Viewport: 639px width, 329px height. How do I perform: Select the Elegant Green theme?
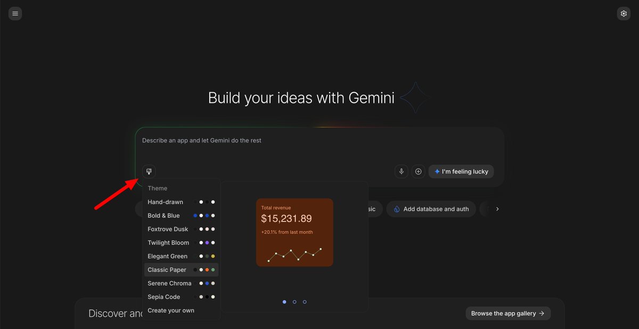pos(181,256)
